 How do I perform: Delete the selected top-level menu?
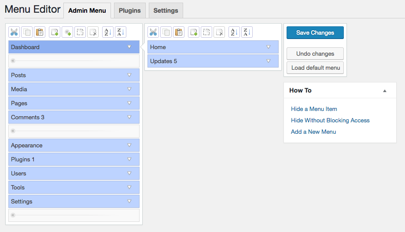pos(93,32)
